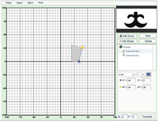Choose Save in the top bar

tap(30, 3)
